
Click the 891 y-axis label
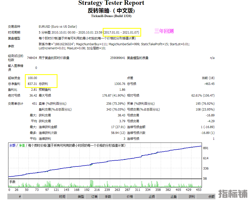tap(206, 148)
